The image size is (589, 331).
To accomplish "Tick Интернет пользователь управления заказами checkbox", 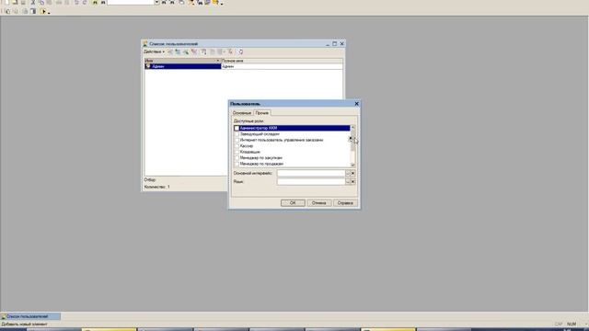I will 237,140.
